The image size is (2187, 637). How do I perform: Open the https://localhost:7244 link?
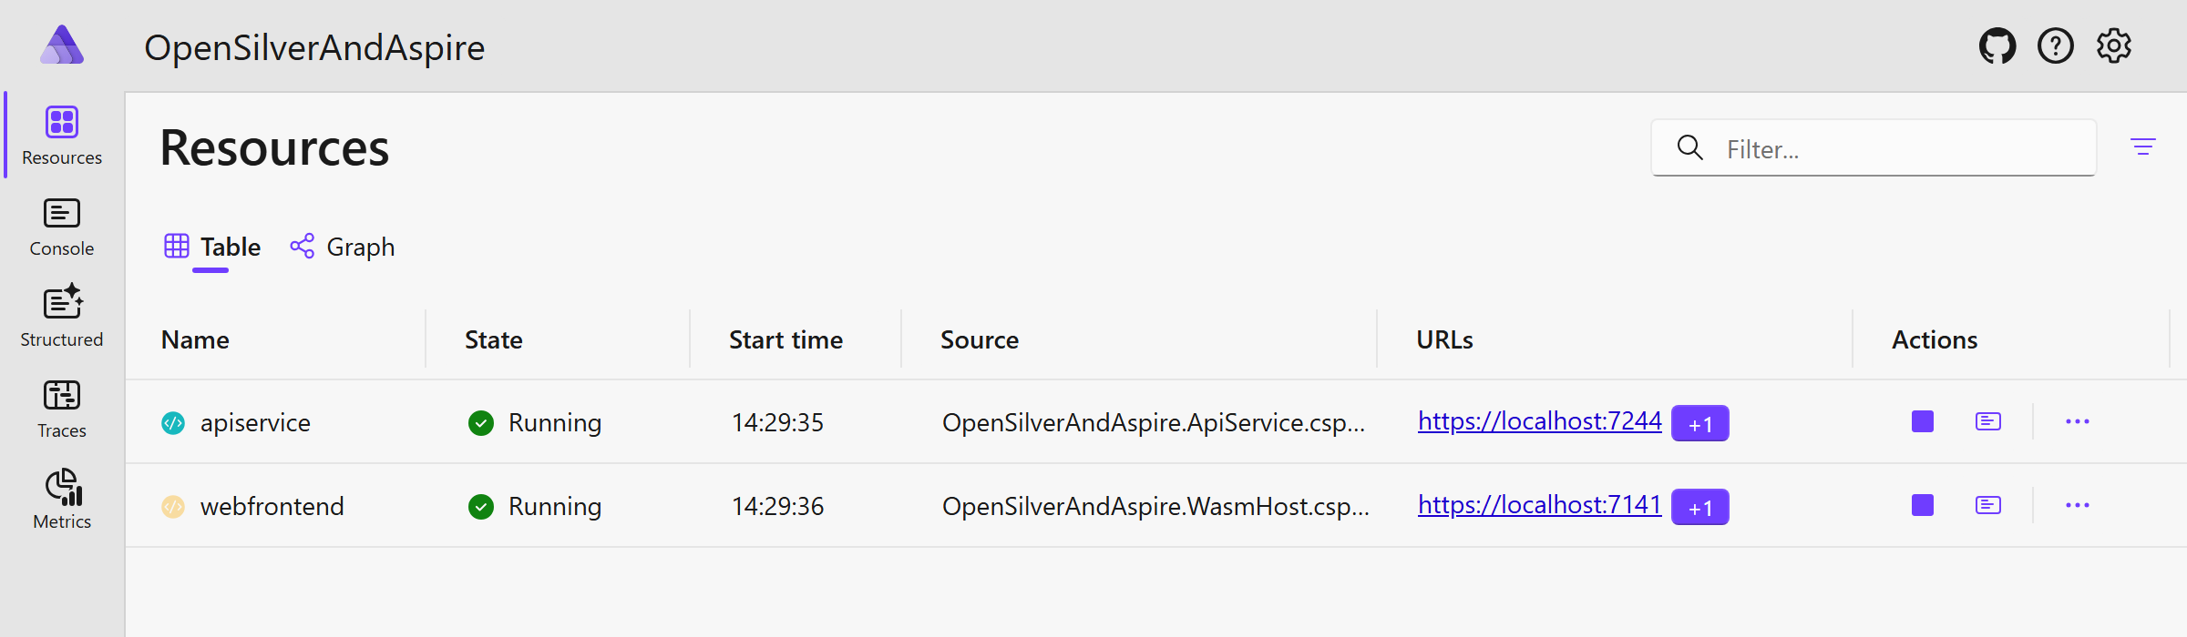[x=1539, y=421]
